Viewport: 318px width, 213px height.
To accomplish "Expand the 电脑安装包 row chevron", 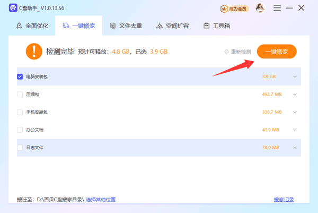I will [295, 76].
